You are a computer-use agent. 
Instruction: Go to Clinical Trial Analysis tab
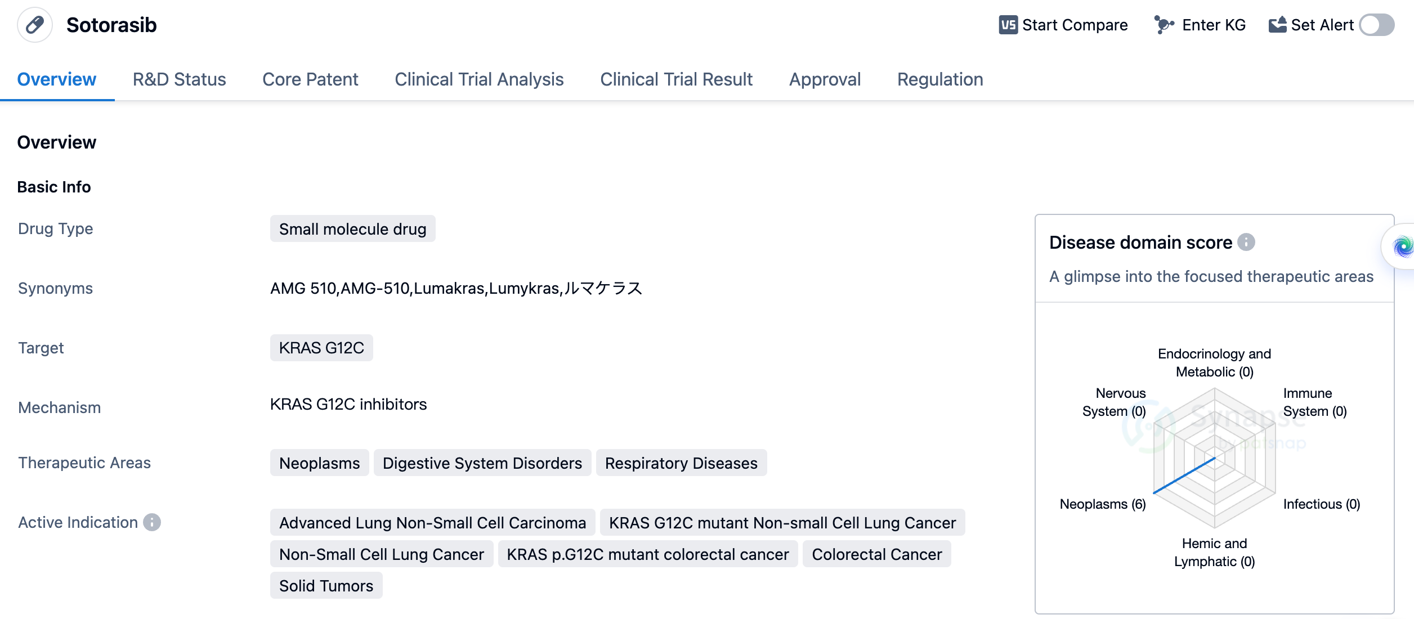tap(479, 79)
